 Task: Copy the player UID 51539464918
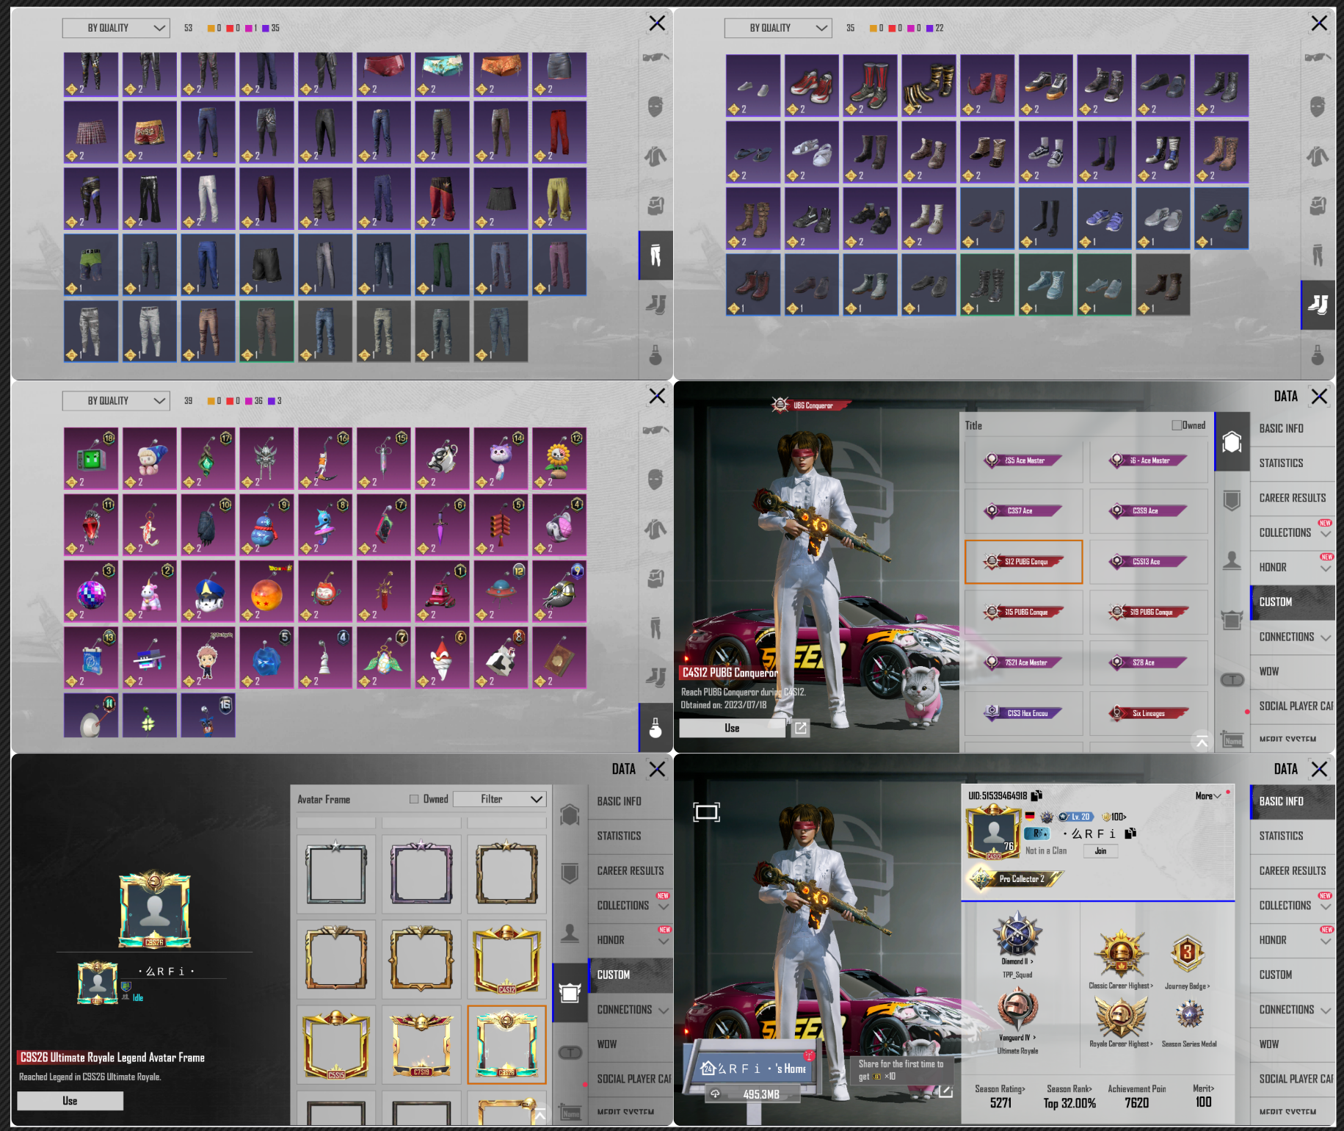tap(1036, 795)
